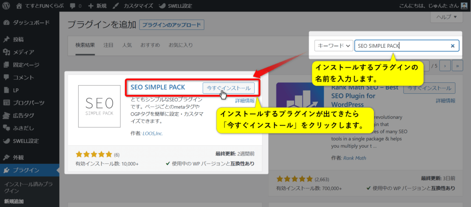471x207 pixels.
Task: Click the ダッシュボード icon in sidebar
Action: tap(6, 23)
